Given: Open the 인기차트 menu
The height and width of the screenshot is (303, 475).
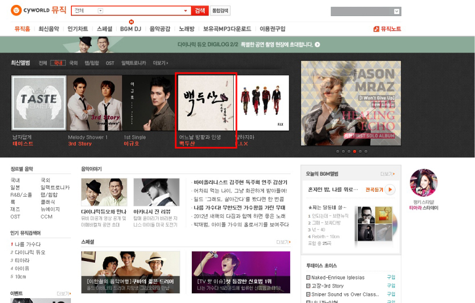Looking at the screenshot, I should [77, 29].
